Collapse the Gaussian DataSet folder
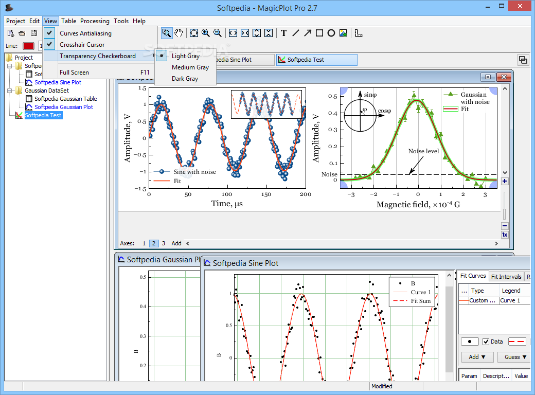The image size is (535, 395). [x=10, y=91]
